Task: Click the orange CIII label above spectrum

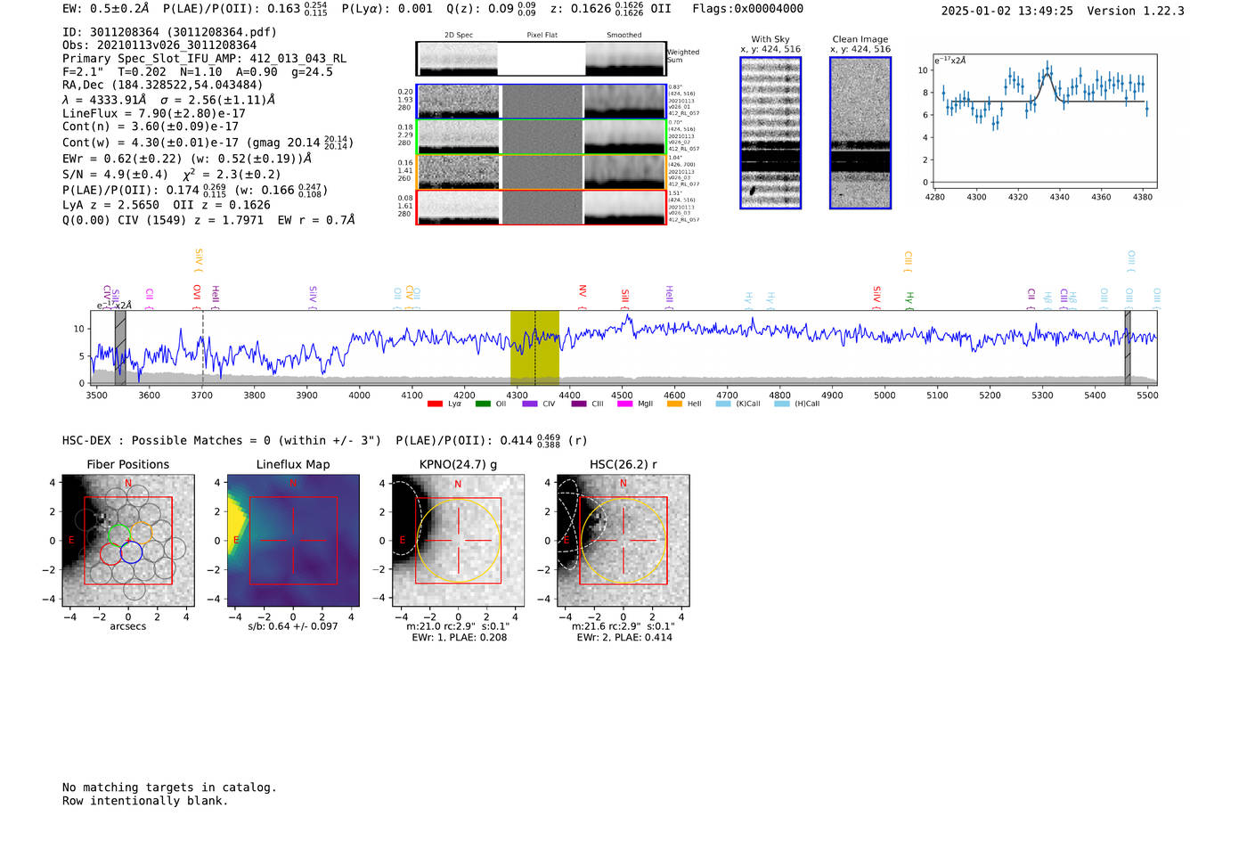Action: [x=908, y=261]
